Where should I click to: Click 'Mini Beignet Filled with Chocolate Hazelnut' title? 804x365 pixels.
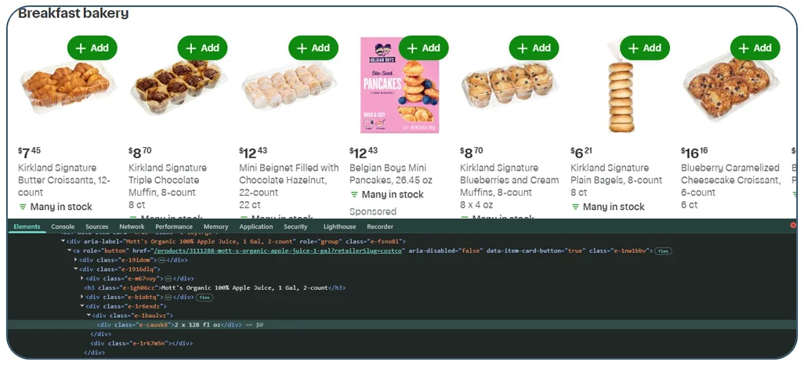click(288, 180)
